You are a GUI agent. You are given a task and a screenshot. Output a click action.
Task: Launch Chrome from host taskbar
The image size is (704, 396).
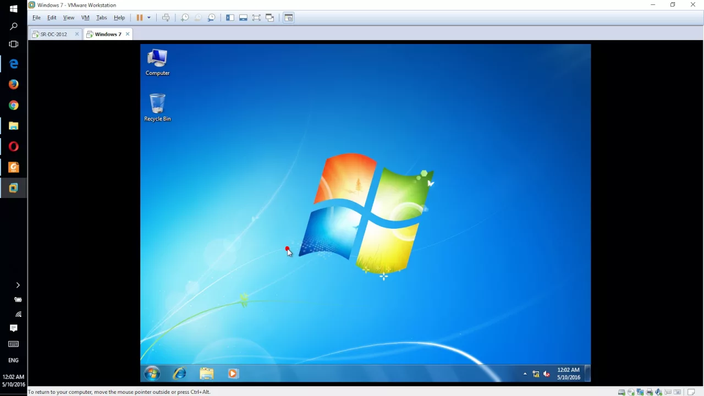14,105
